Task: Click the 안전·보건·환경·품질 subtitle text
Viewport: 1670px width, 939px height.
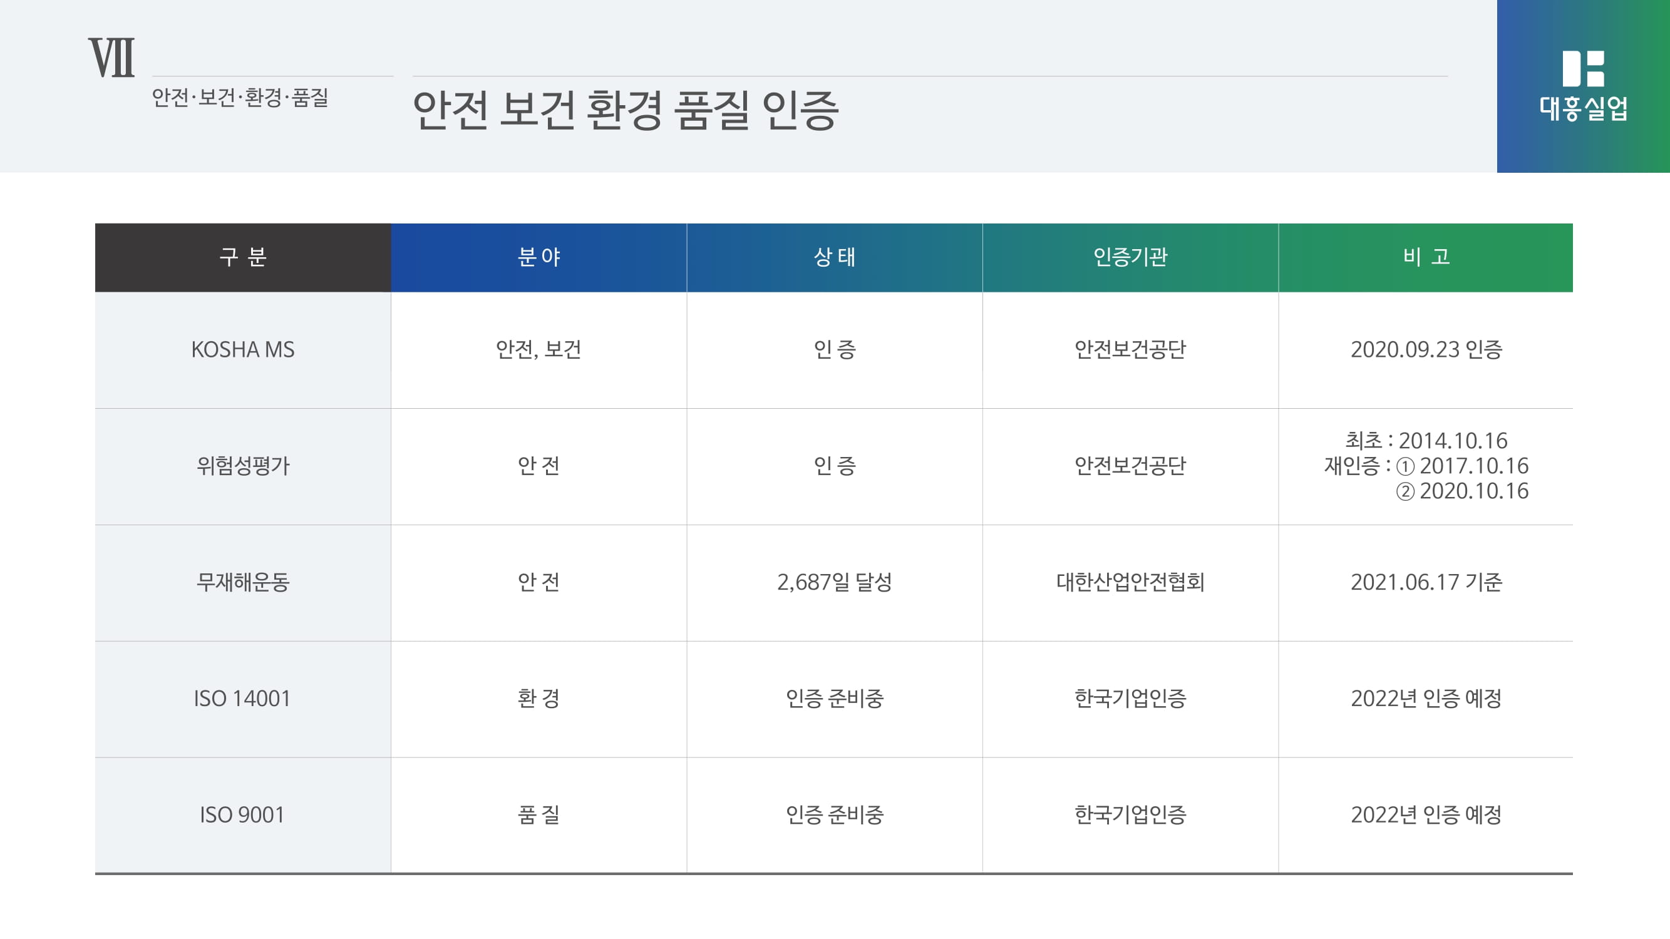Action: (x=240, y=98)
